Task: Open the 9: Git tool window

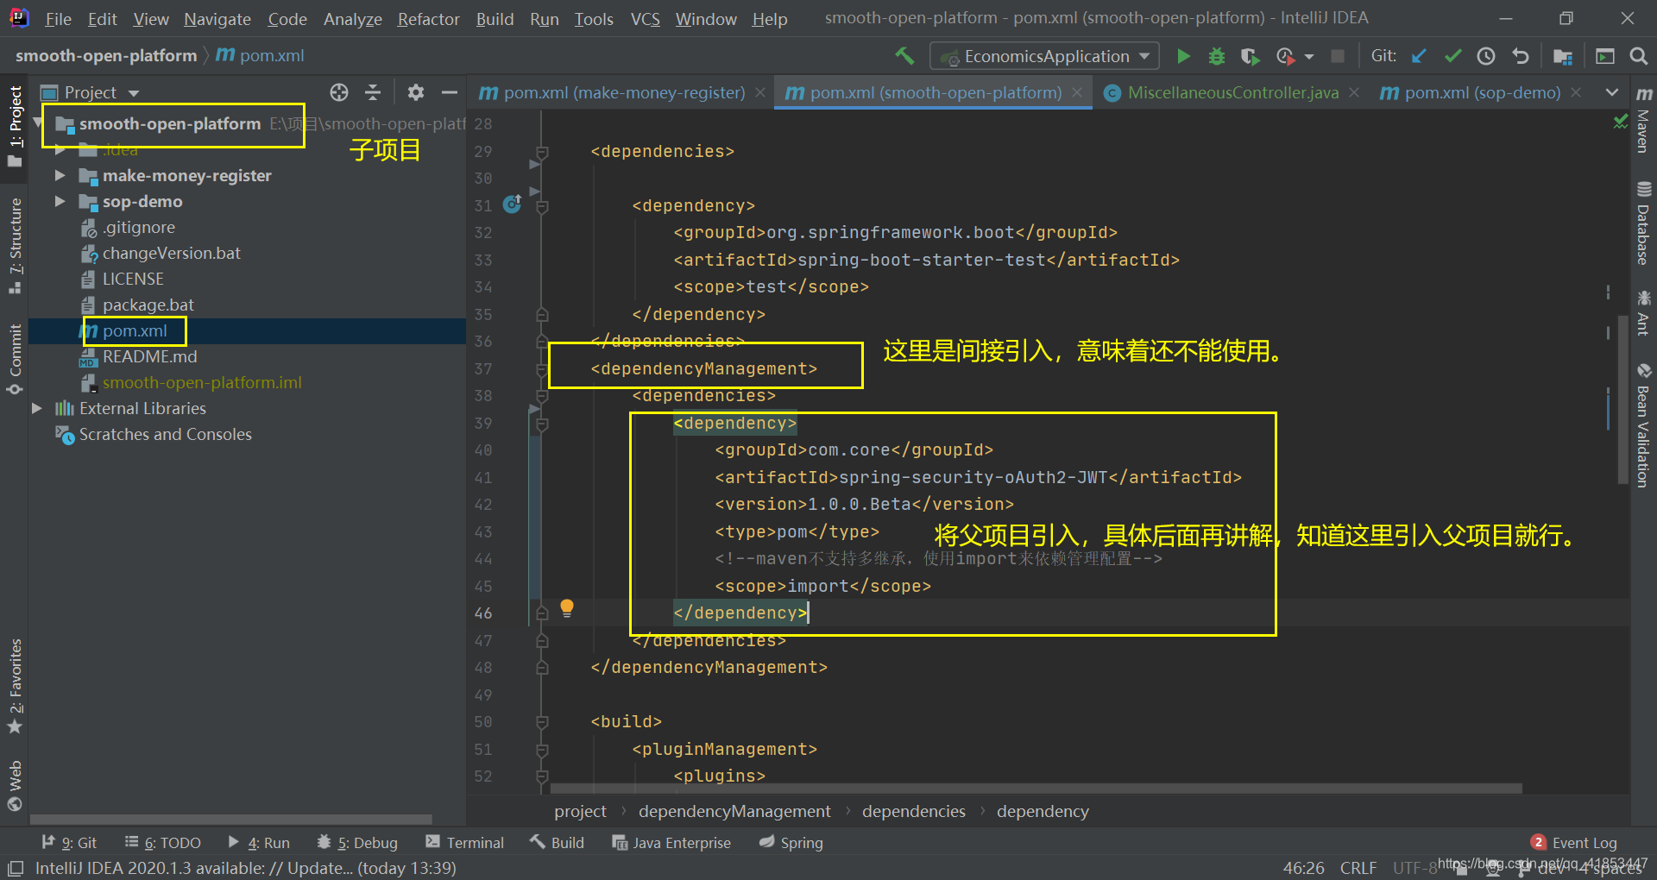Action: (x=69, y=843)
